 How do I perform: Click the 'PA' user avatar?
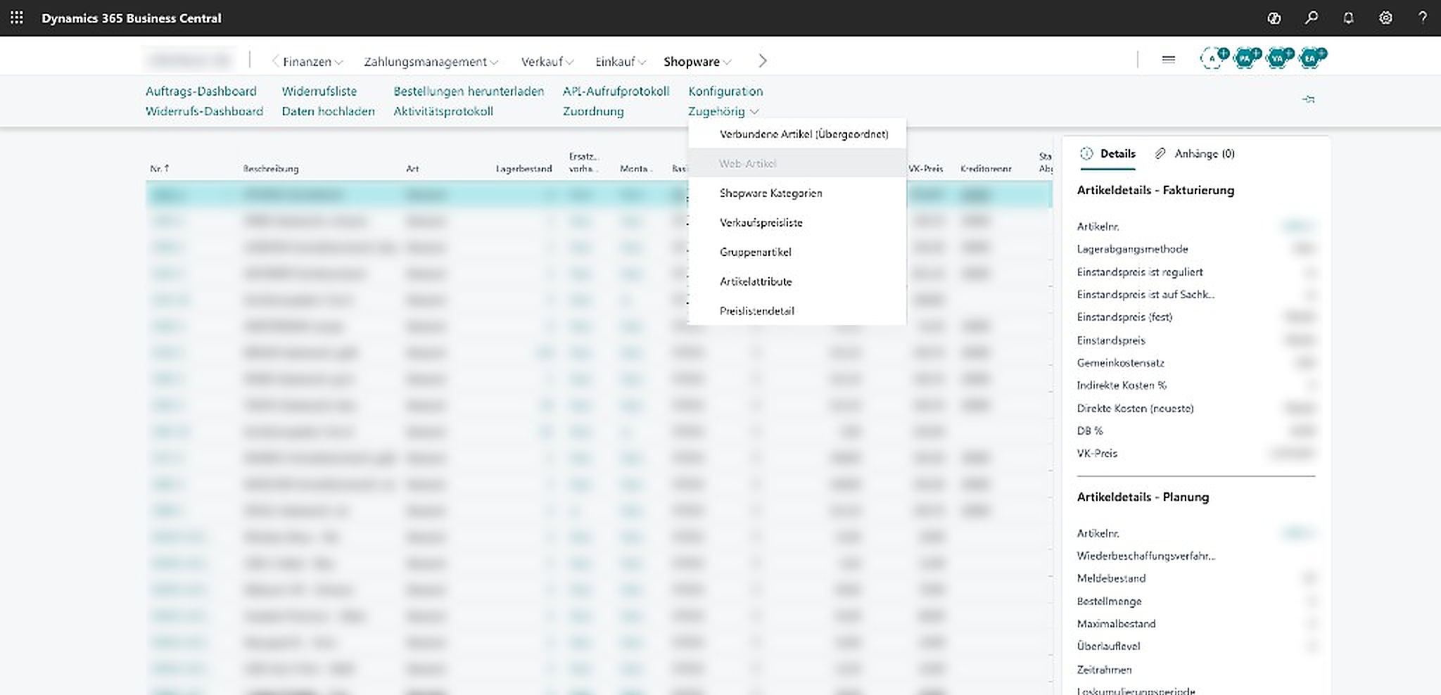point(1245,58)
